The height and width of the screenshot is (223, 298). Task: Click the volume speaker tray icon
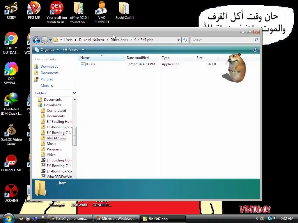276,218
